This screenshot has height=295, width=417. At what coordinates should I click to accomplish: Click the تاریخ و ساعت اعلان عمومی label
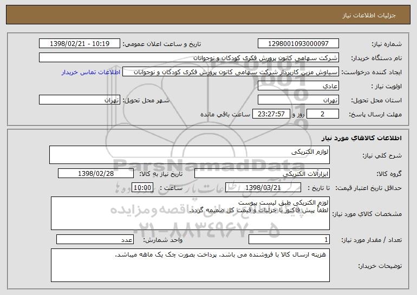[162, 44]
